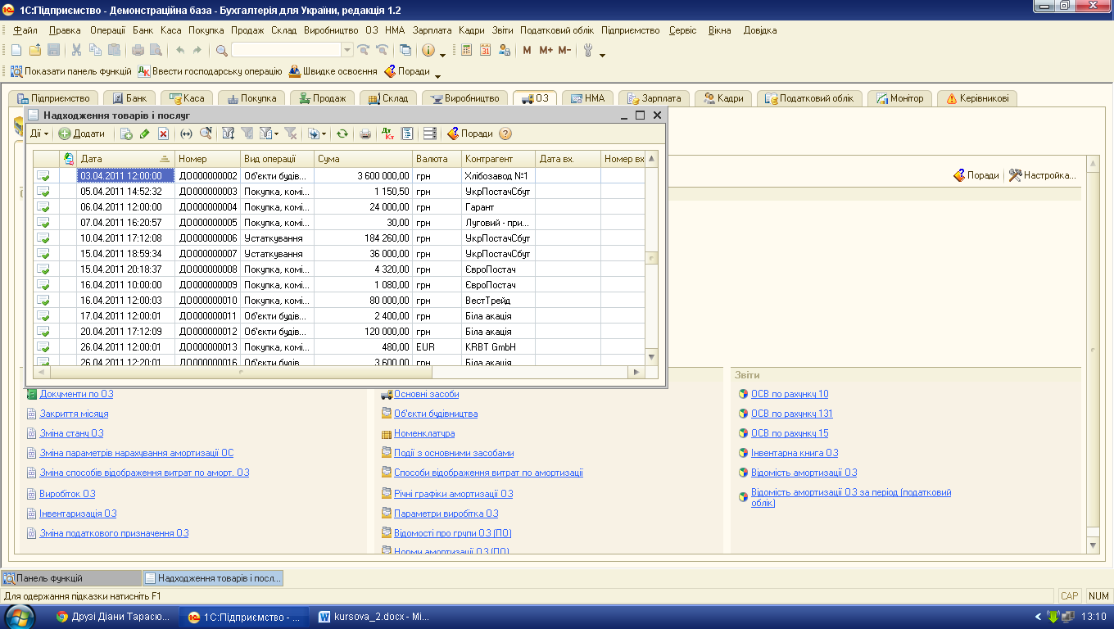Viewport: 1114px width, 629px height.
Task: Click the Cut scissors icon
Action: [x=76, y=50]
